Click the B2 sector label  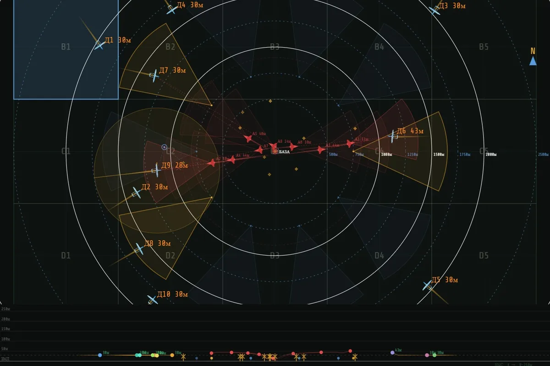coord(170,47)
